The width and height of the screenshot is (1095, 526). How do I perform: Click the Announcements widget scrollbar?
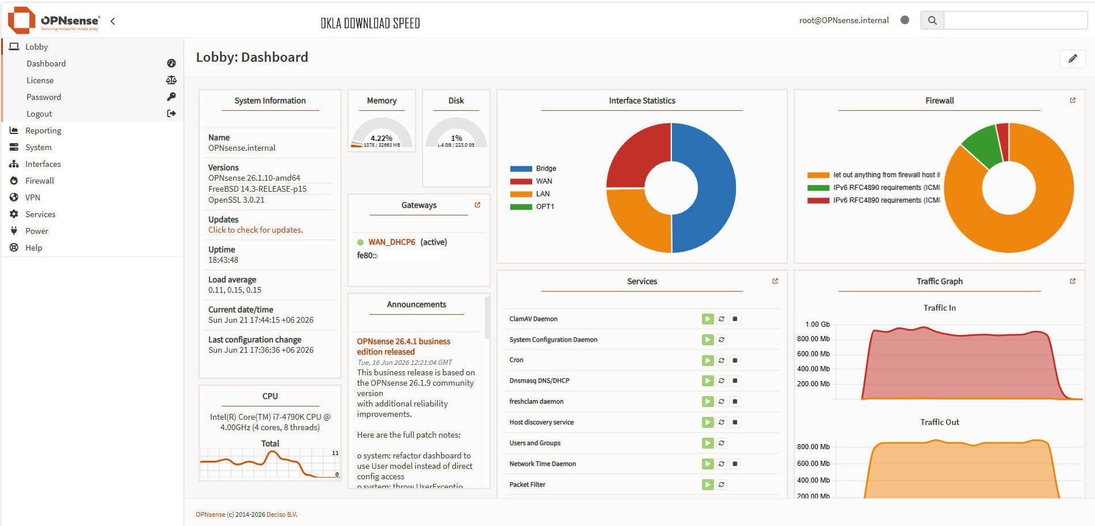tap(487, 318)
